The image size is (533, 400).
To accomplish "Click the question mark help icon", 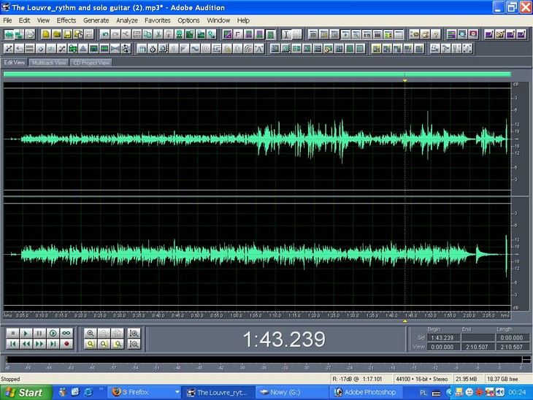I will point(436,34).
